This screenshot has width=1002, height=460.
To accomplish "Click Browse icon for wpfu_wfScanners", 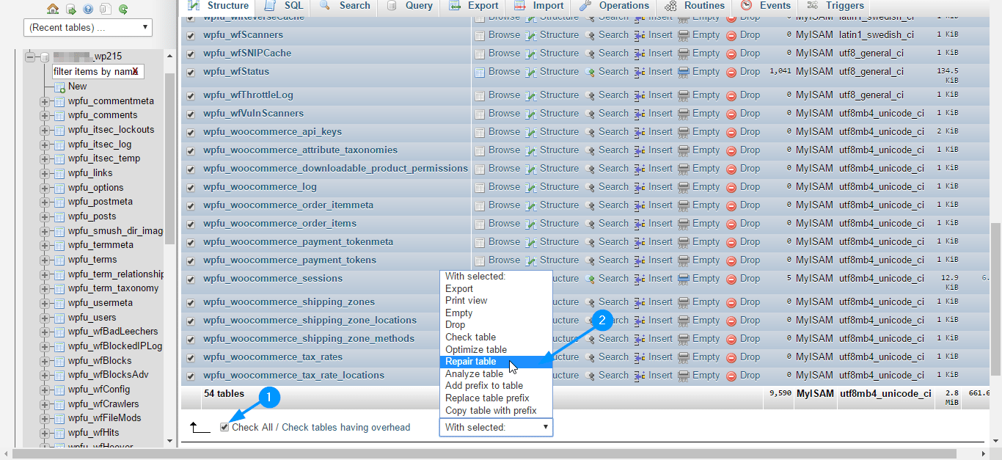I will point(480,35).
